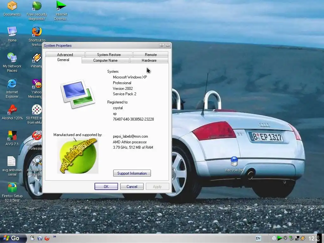Click the green apple manufacturer logo
Screen dimensions: 324x243
point(78,156)
